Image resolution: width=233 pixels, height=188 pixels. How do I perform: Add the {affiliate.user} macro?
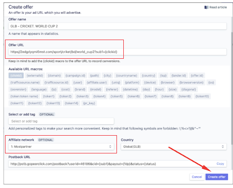click(x=97, y=82)
